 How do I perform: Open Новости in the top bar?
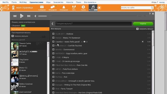70,2
